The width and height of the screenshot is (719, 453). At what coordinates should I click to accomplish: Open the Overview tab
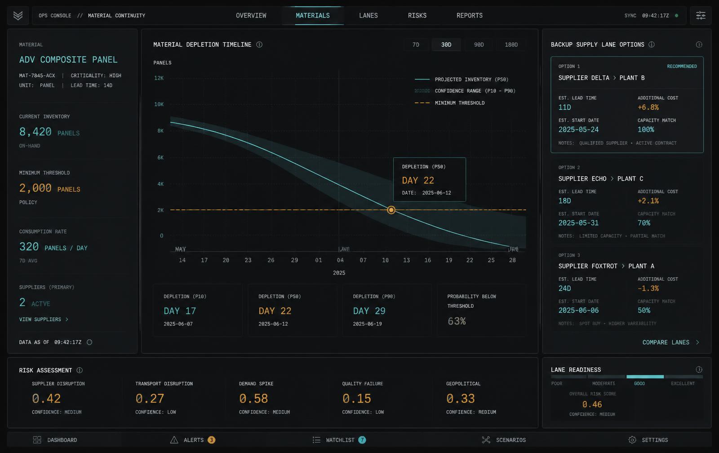click(x=251, y=16)
